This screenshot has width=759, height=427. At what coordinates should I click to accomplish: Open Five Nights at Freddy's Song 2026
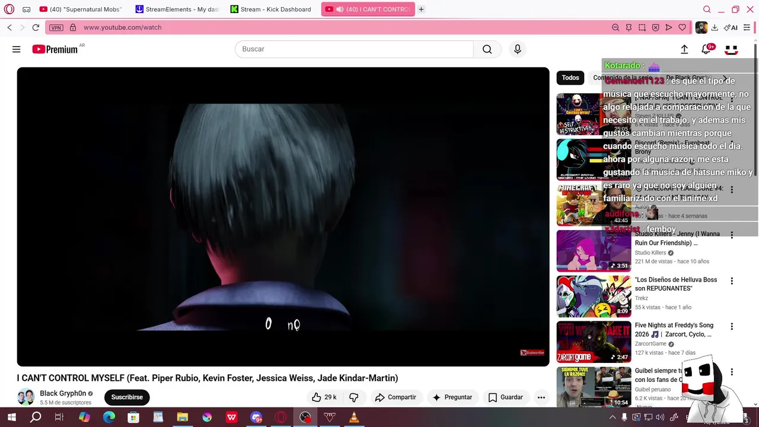[674, 330]
